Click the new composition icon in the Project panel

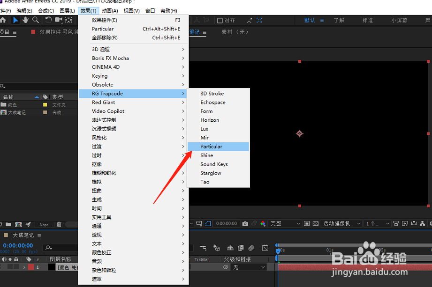[x=18, y=224]
